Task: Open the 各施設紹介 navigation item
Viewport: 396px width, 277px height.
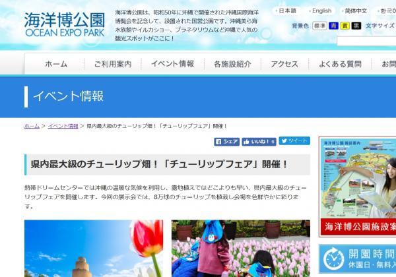Action: click(x=232, y=64)
